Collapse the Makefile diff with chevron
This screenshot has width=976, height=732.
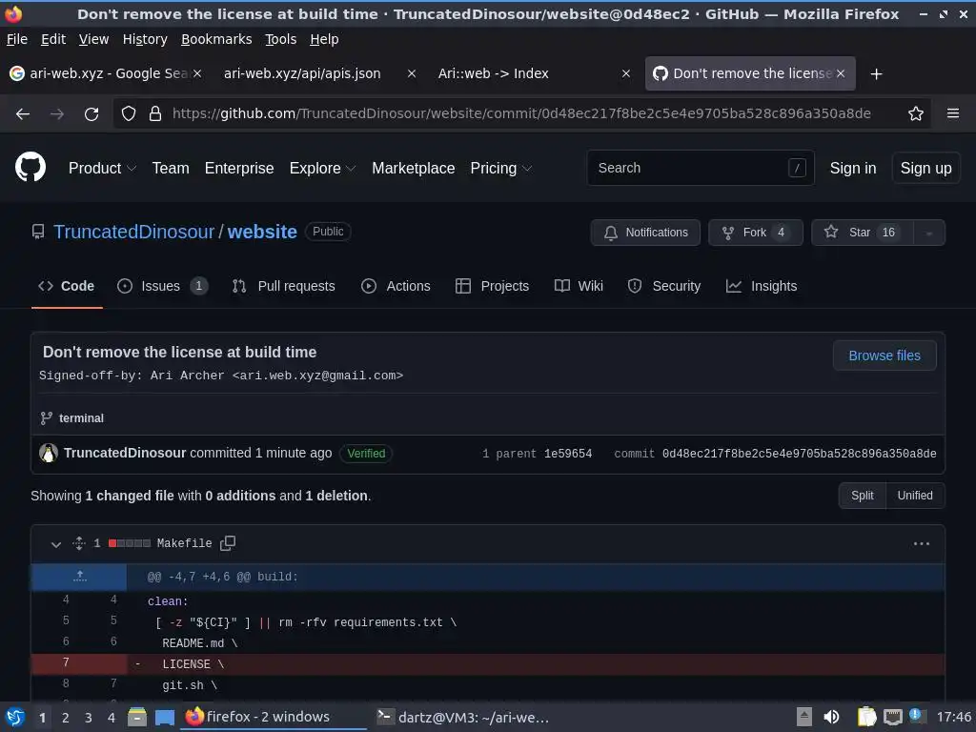56,544
